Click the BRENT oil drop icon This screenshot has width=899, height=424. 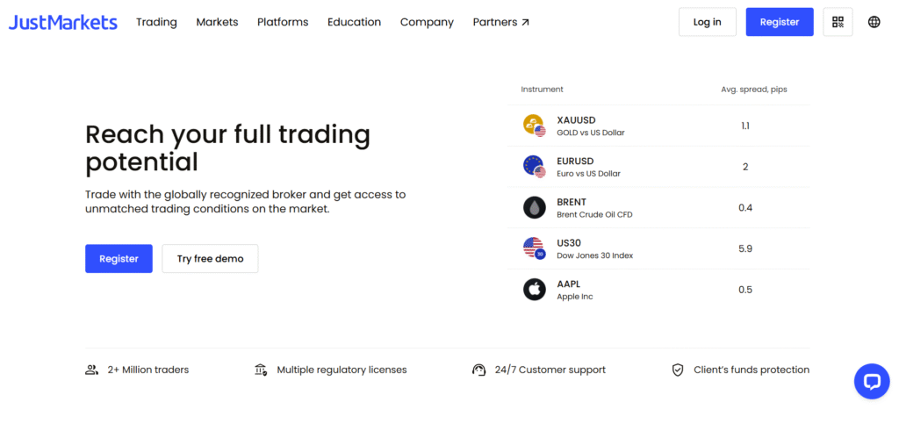[535, 207]
